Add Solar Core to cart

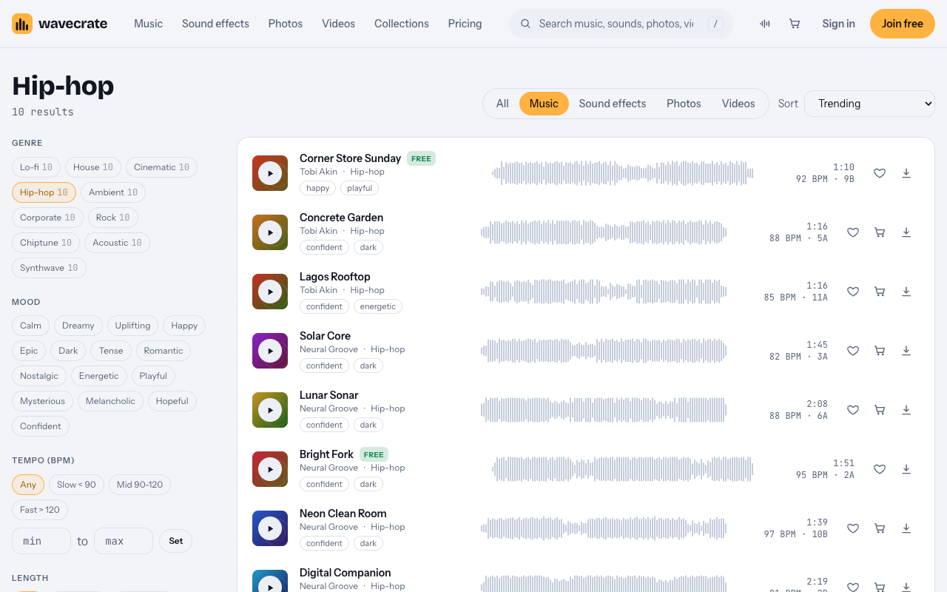pyautogui.click(x=880, y=351)
